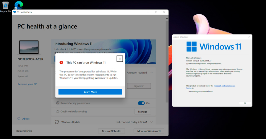The width and height of the screenshot is (266, 139).
Task: Click the hotmail.com email address in About Windows
Action: [x=200, y=92]
